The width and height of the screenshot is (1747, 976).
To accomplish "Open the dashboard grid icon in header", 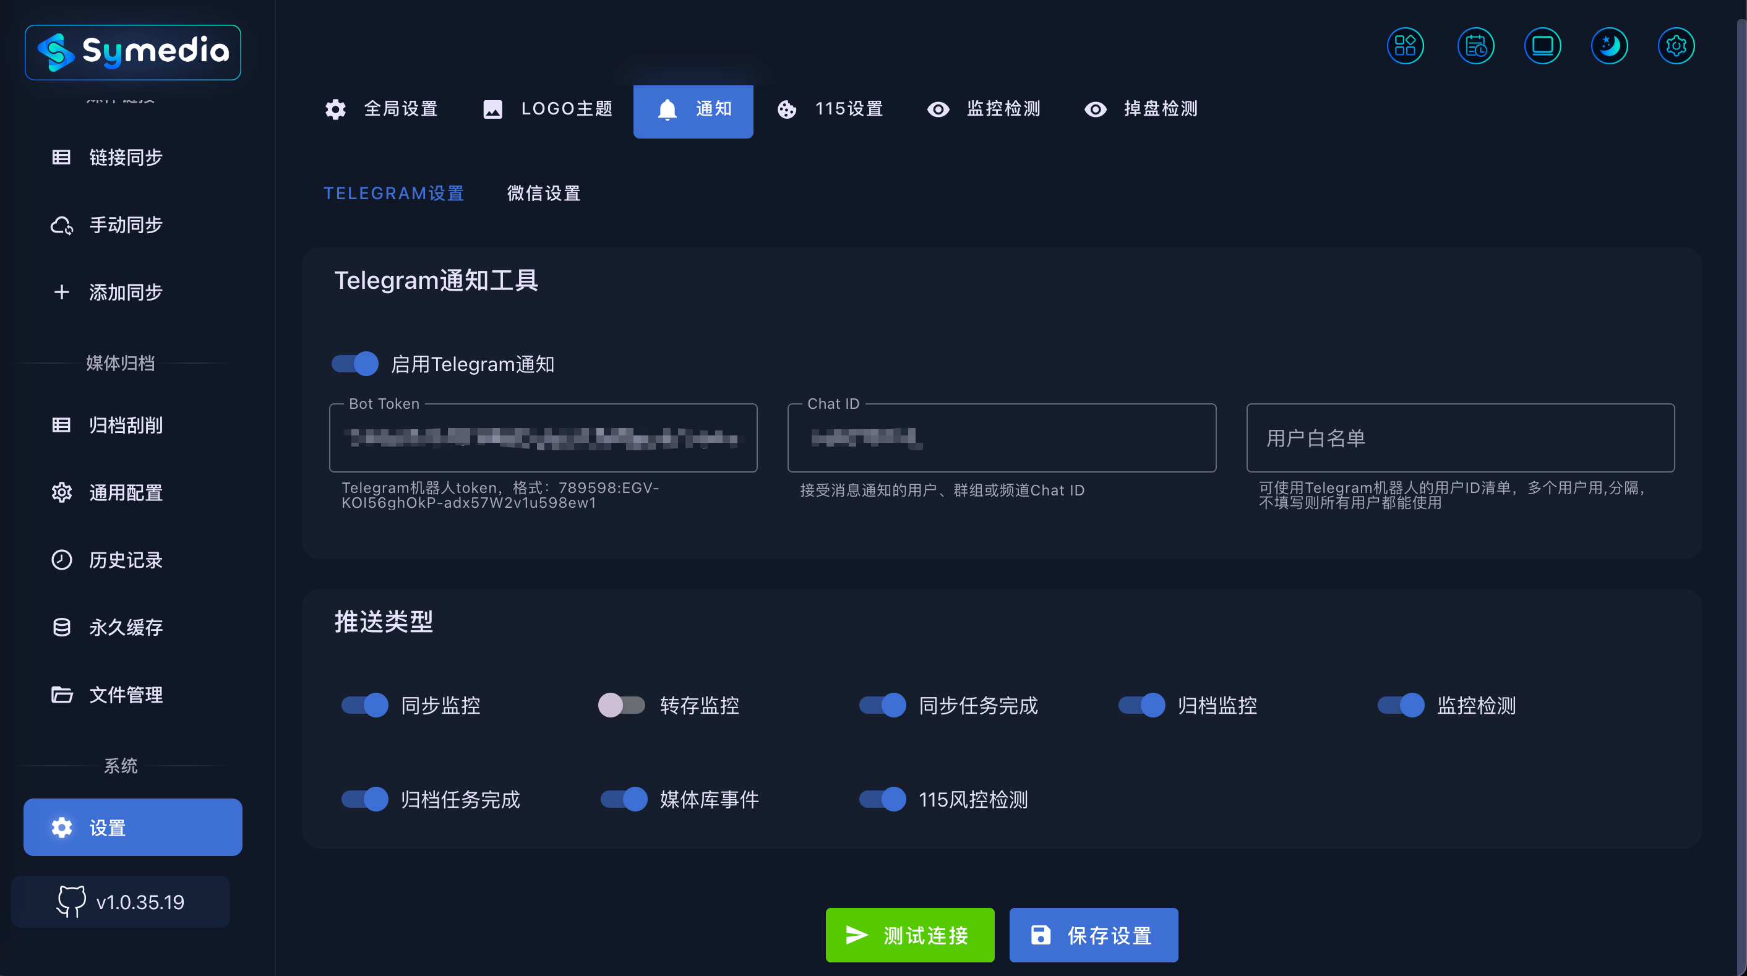I will (x=1405, y=46).
